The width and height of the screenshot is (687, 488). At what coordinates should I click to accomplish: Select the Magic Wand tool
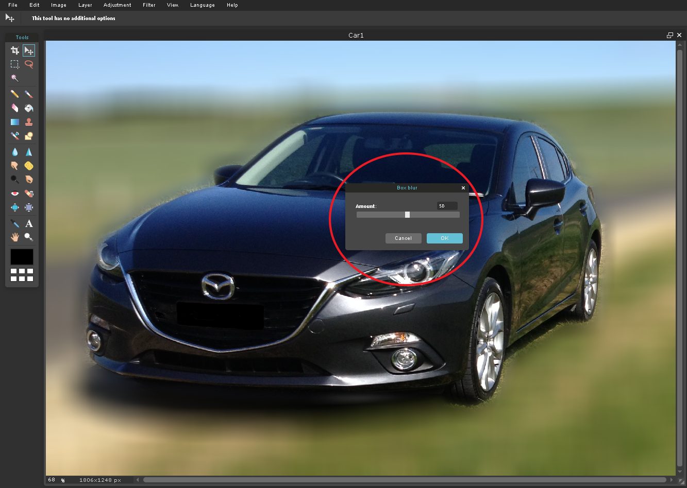tap(15, 78)
